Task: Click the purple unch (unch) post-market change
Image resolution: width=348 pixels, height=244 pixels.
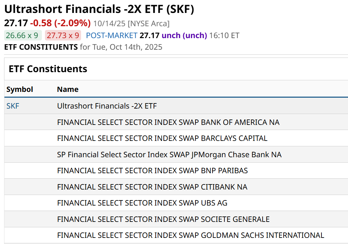Action: coord(184,35)
